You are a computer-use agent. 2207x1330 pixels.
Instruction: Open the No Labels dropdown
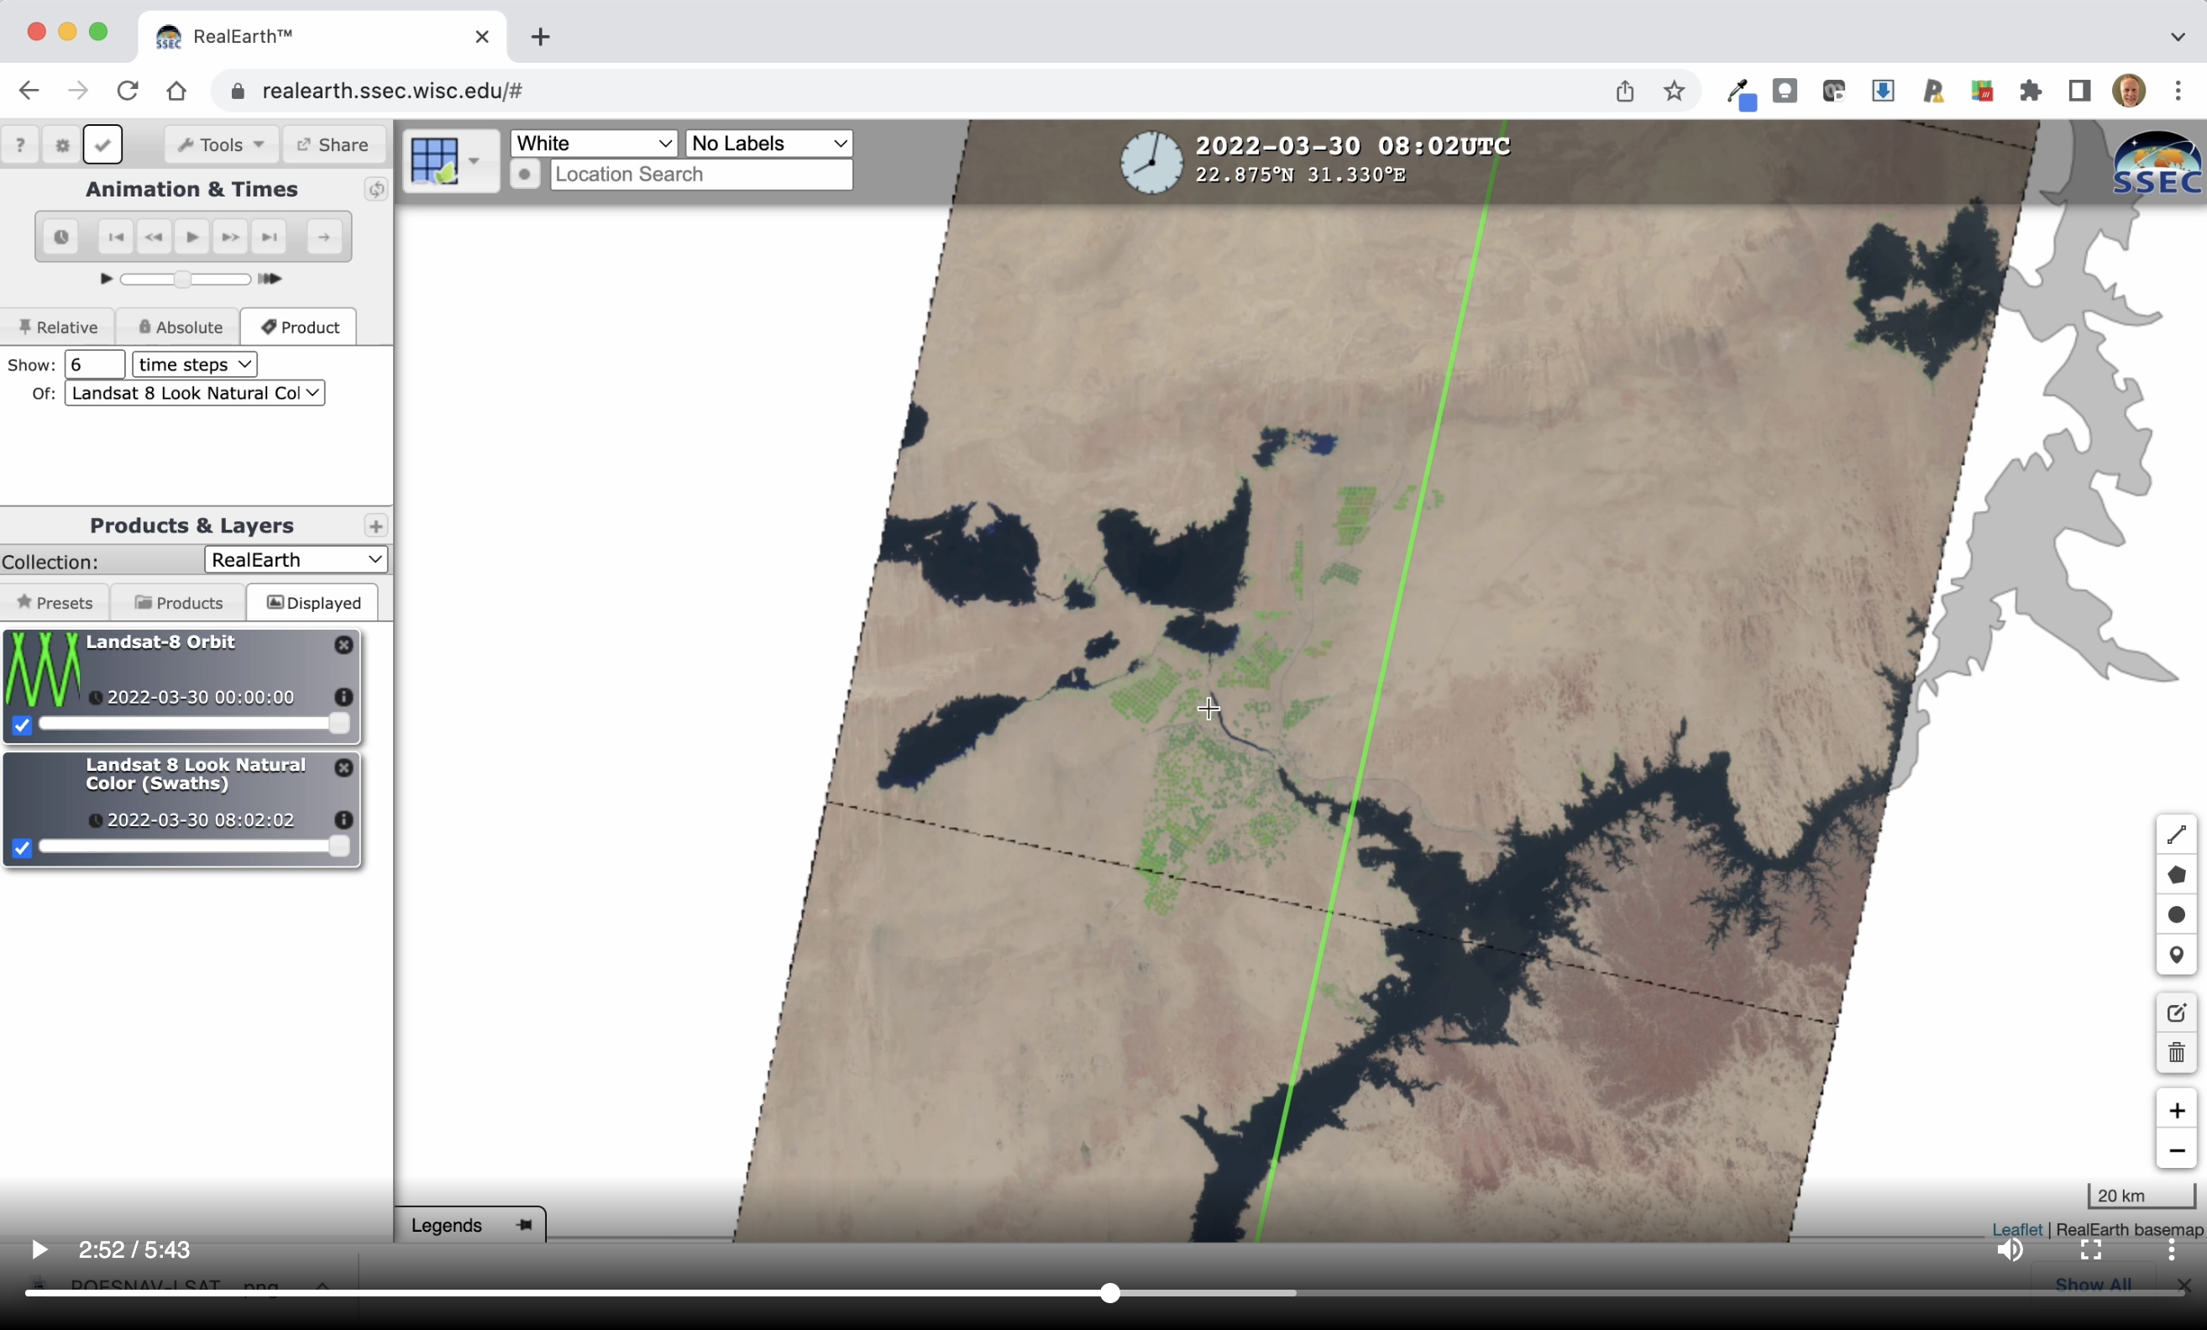[x=768, y=144]
